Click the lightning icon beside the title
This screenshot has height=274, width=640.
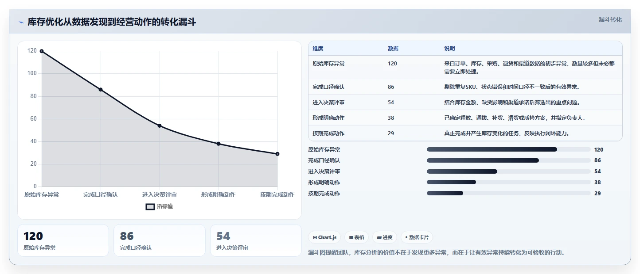pos(21,22)
